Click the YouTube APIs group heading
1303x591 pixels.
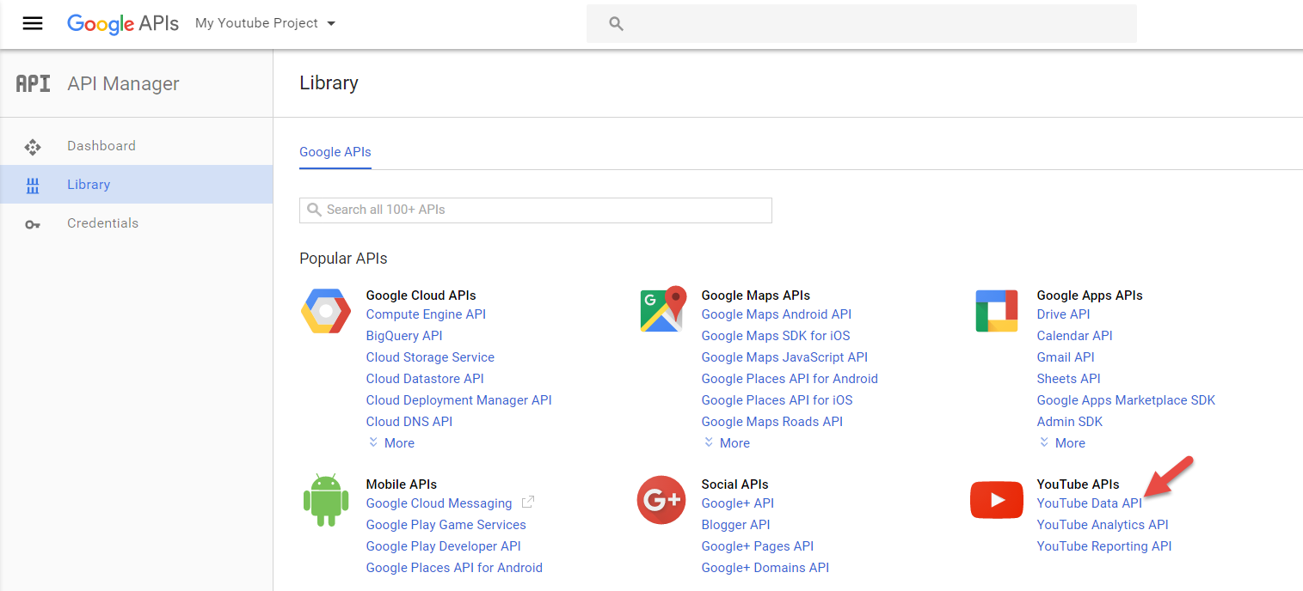click(1079, 484)
